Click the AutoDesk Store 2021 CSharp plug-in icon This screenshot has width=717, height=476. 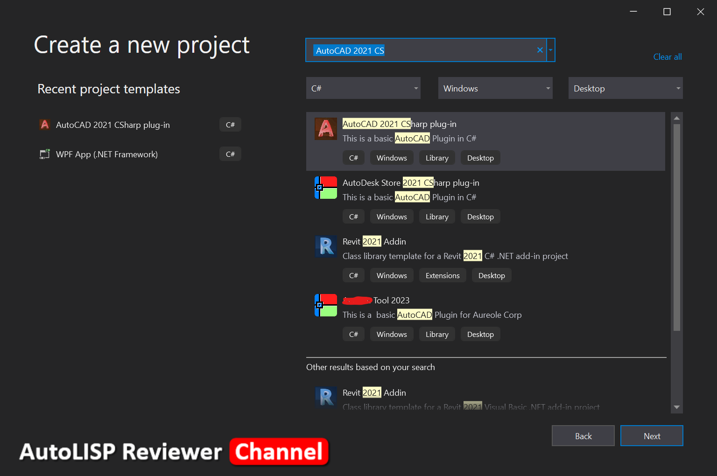326,188
